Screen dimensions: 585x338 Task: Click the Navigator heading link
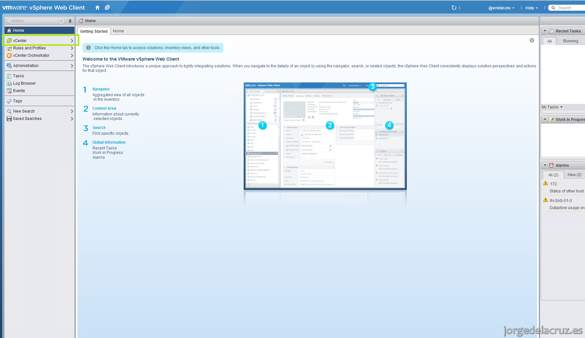(x=101, y=89)
